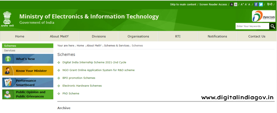This screenshot has width=277, height=113.
Task: Click bullet icon beside PhD Scheme
Action: pyautogui.click(x=59, y=94)
